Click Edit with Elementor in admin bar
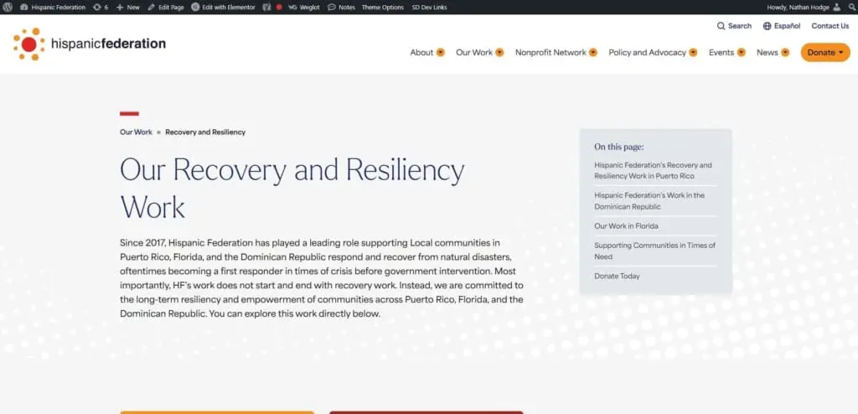 coord(222,7)
